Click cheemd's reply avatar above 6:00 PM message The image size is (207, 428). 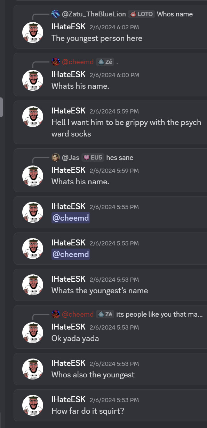(x=55, y=62)
